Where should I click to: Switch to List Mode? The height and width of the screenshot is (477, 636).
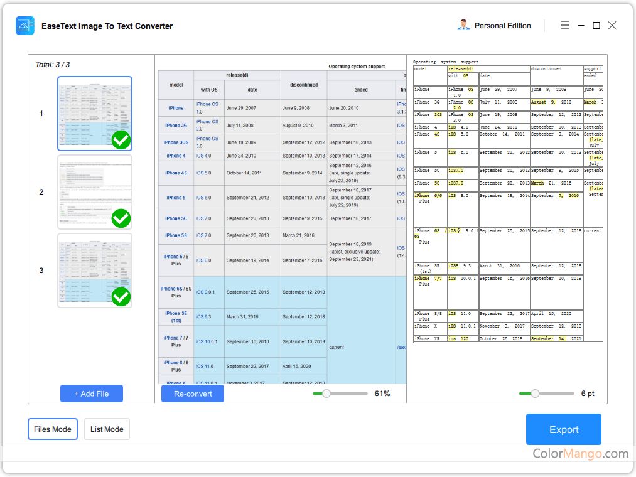point(107,429)
